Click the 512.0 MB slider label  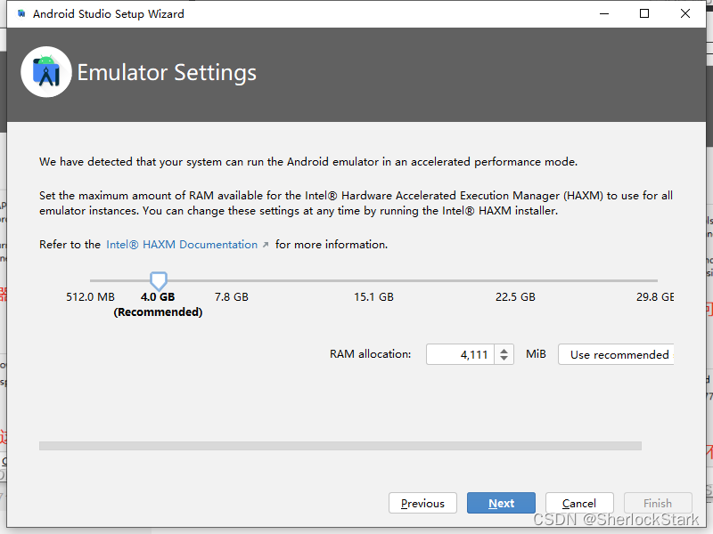tap(91, 297)
